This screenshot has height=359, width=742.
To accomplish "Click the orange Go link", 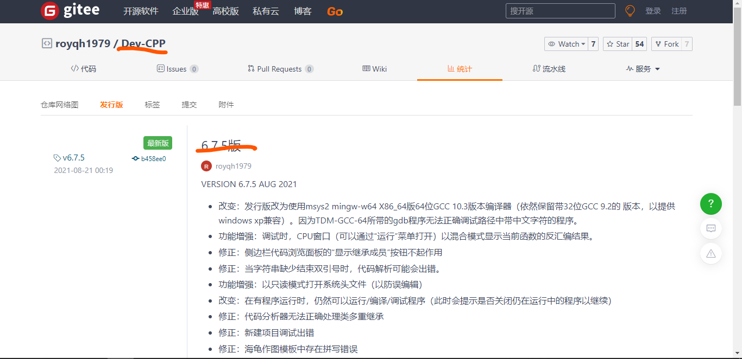I will click(x=335, y=11).
